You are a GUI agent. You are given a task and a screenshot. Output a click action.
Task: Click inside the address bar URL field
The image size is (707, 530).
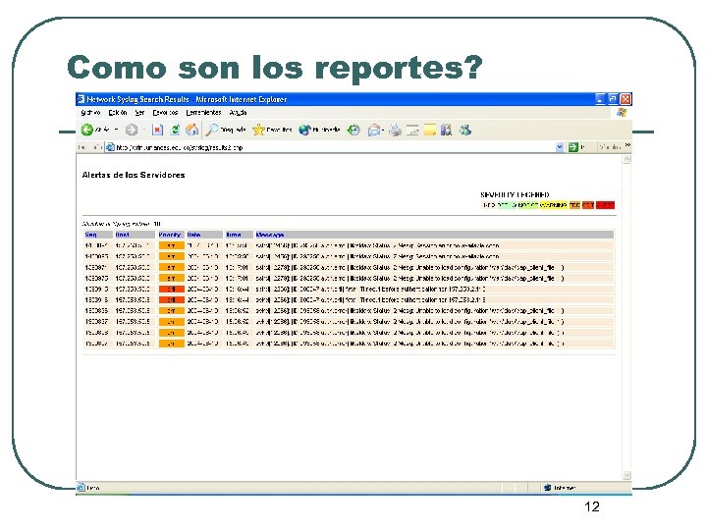point(334,147)
